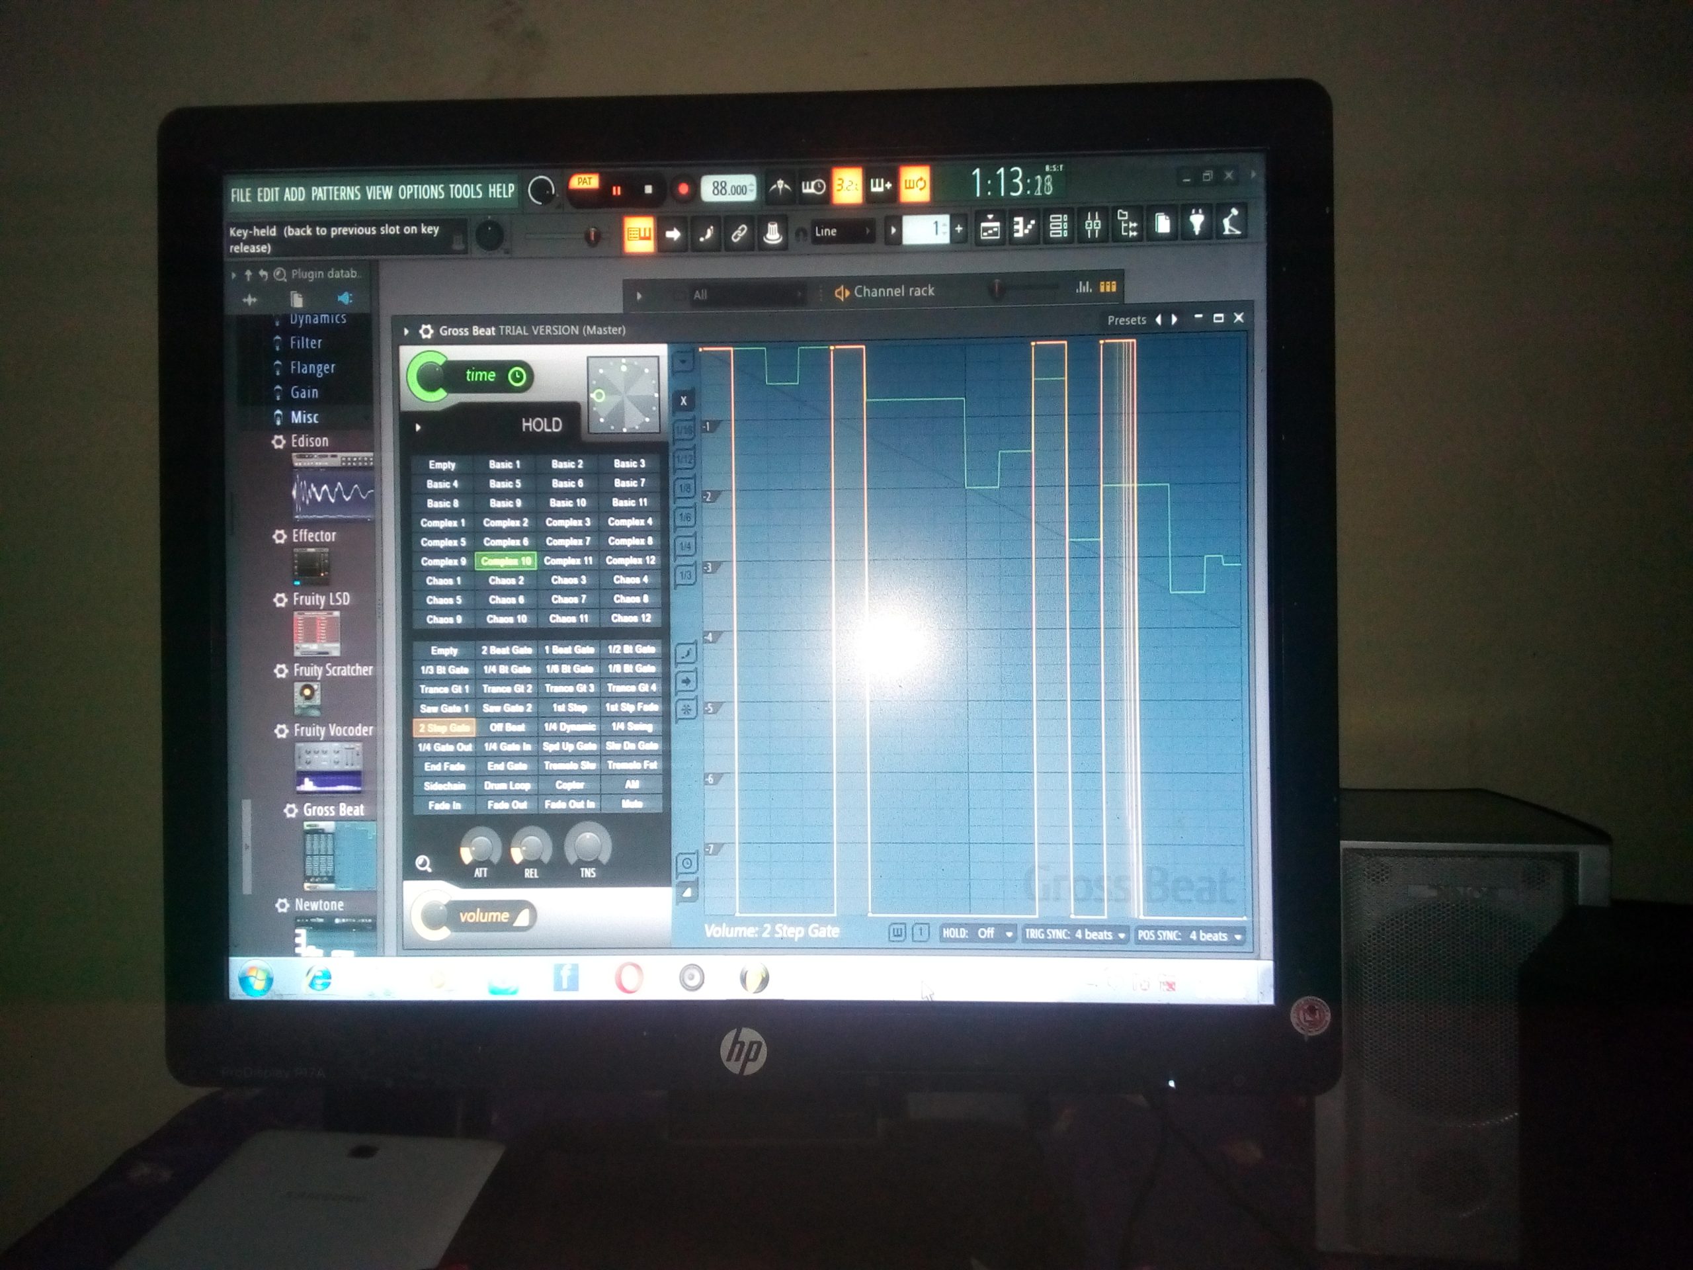Select the 1/4 snap grid button

[686, 546]
